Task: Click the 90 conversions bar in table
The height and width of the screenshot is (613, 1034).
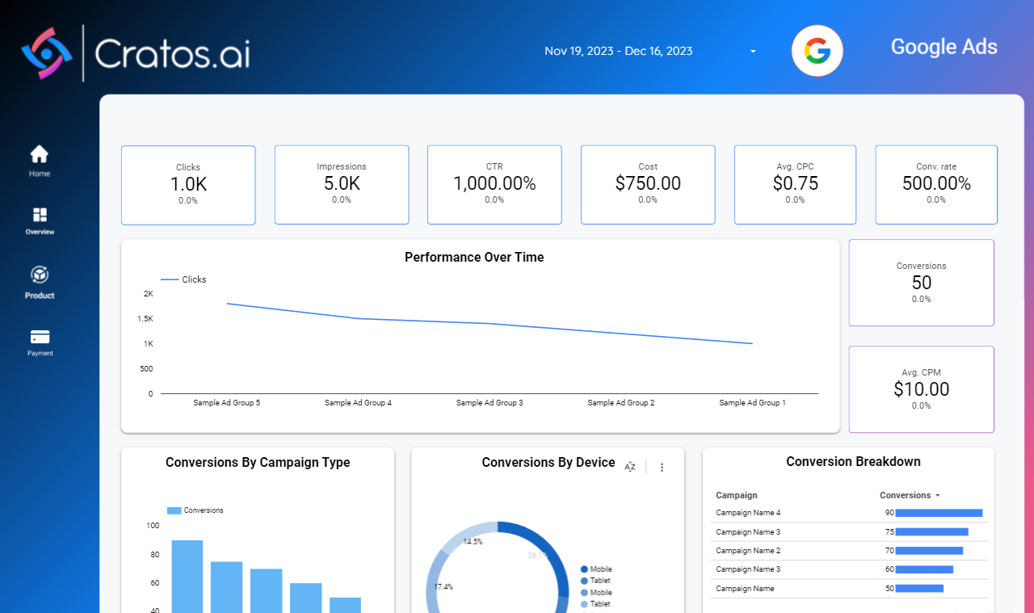Action: click(x=939, y=513)
